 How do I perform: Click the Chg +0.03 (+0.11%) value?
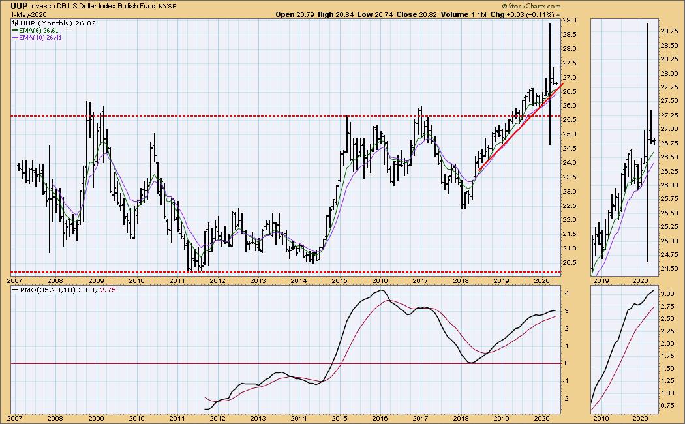point(522,15)
